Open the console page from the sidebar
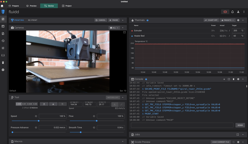The width and height of the screenshot is (248, 144). 3,26
